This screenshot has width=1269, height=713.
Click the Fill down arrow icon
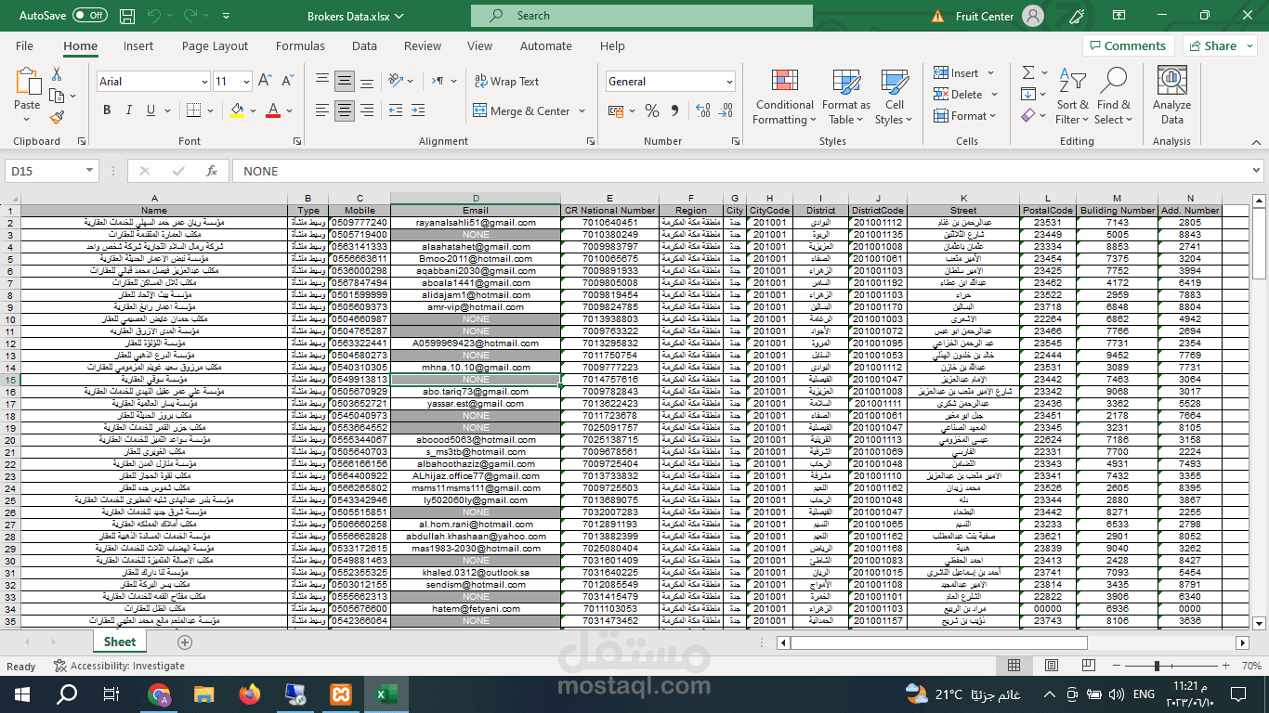coord(1028,94)
